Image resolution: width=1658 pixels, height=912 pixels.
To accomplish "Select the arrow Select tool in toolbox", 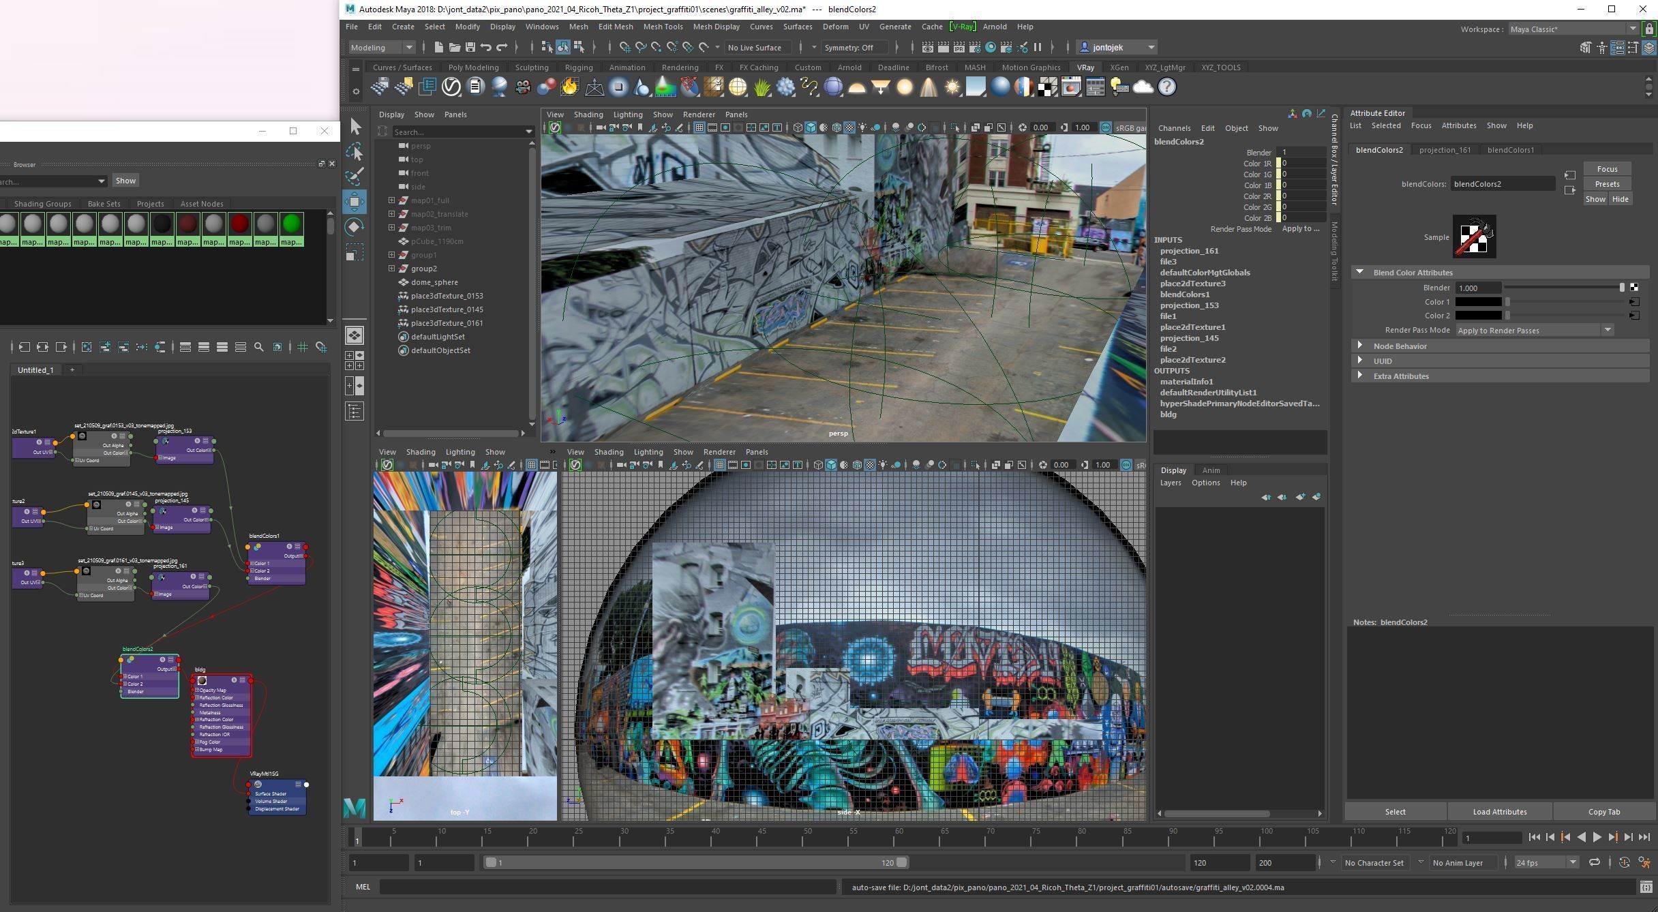I will tap(355, 126).
